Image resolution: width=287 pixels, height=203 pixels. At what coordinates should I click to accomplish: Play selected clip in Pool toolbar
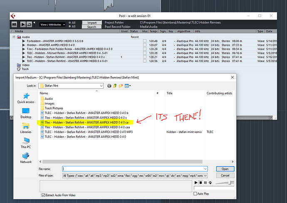coord(23,25)
